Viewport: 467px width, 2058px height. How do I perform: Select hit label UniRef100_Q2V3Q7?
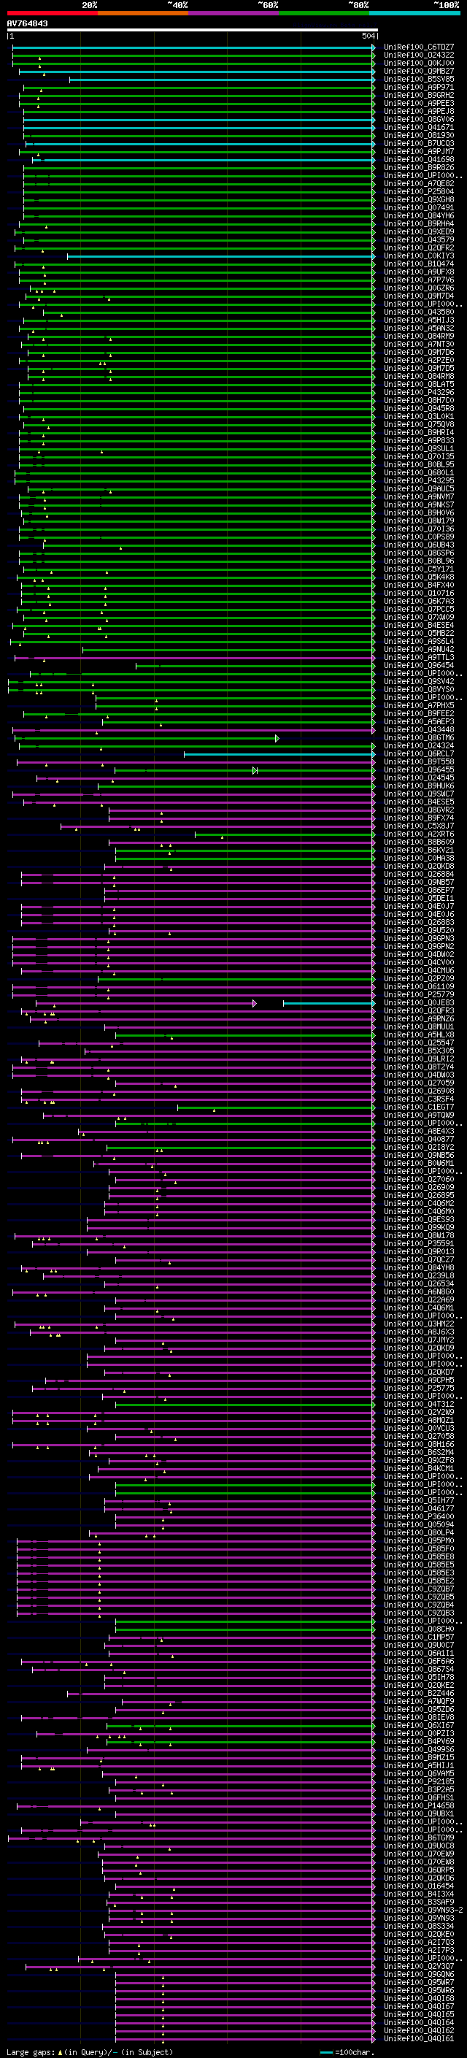click(x=418, y=1966)
